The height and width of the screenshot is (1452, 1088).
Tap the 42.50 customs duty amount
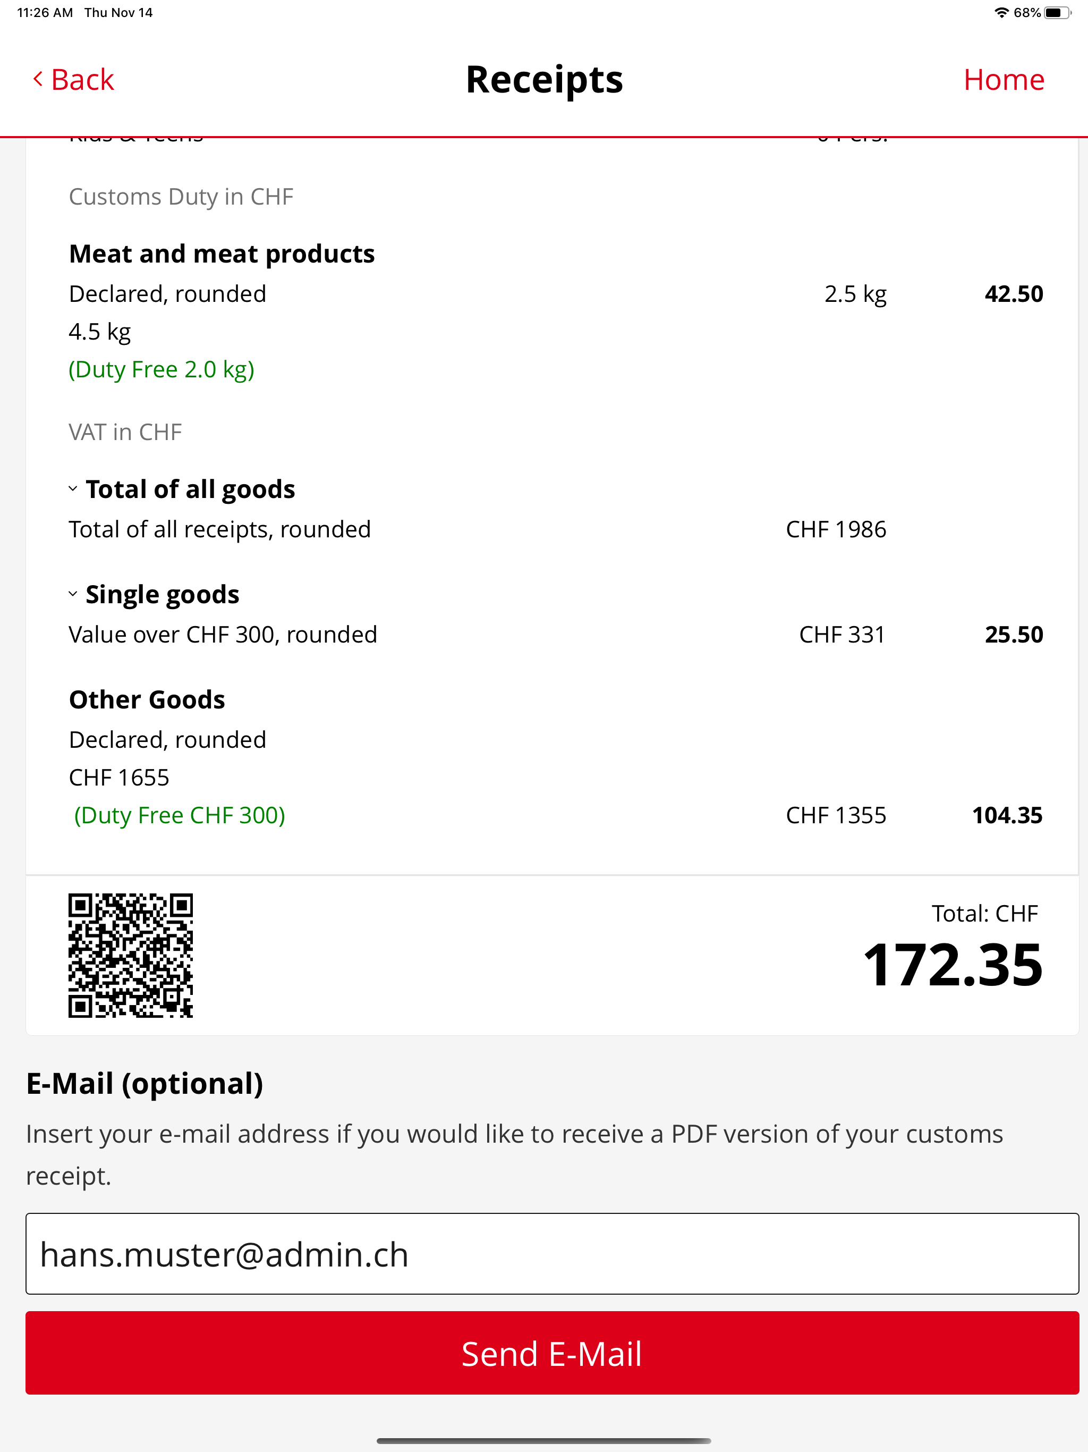tap(1013, 294)
